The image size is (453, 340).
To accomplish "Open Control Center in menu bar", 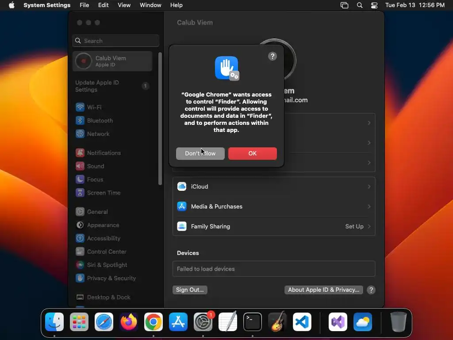I will click(x=374, y=5).
